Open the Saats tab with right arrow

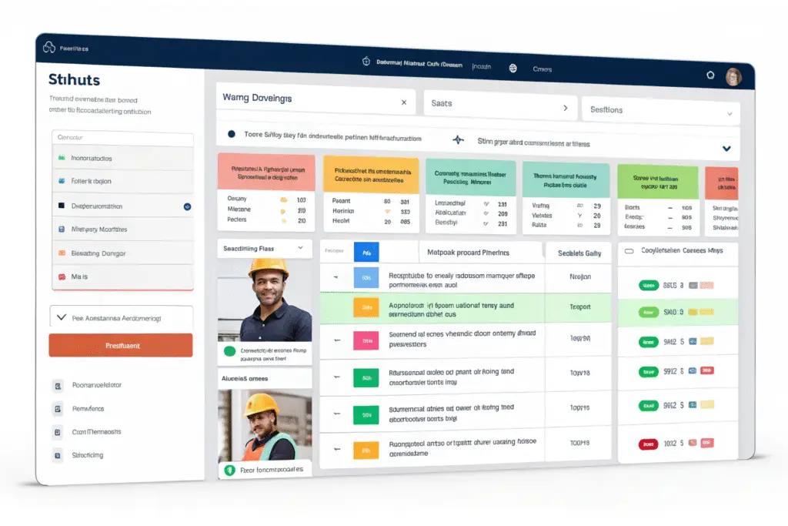[566, 108]
